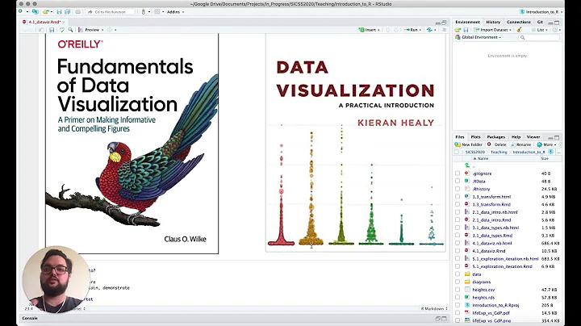The width and height of the screenshot is (581, 326).
Task: Check the .RData file checkbox
Action: pyautogui.click(x=458, y=181)
